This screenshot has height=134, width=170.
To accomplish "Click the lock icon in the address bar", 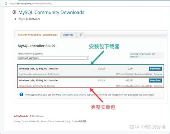I will (x=6, y=4).
